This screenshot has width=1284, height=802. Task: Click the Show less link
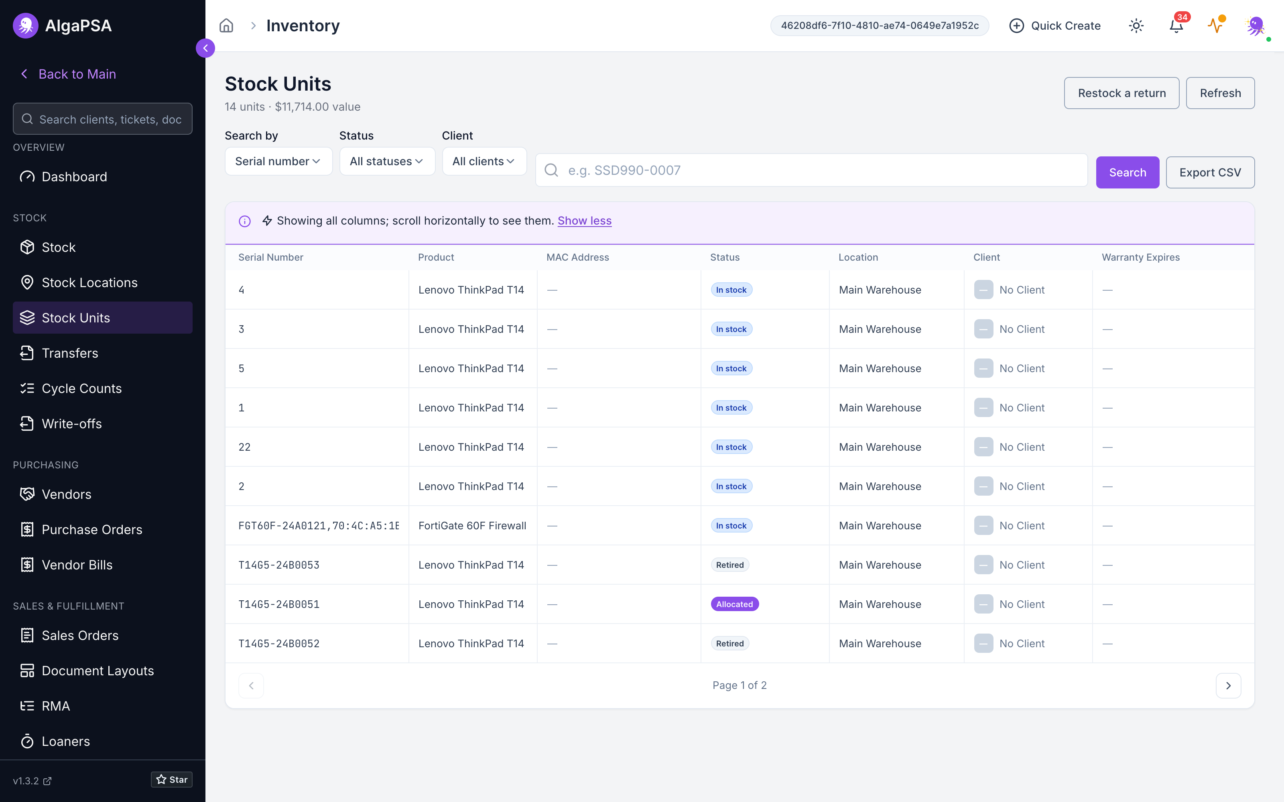tap(584, 221)
